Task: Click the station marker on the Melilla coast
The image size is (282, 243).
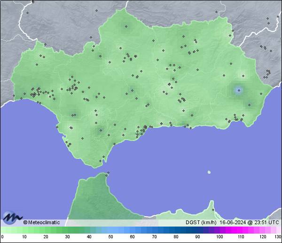Action: tap(213, 210)
